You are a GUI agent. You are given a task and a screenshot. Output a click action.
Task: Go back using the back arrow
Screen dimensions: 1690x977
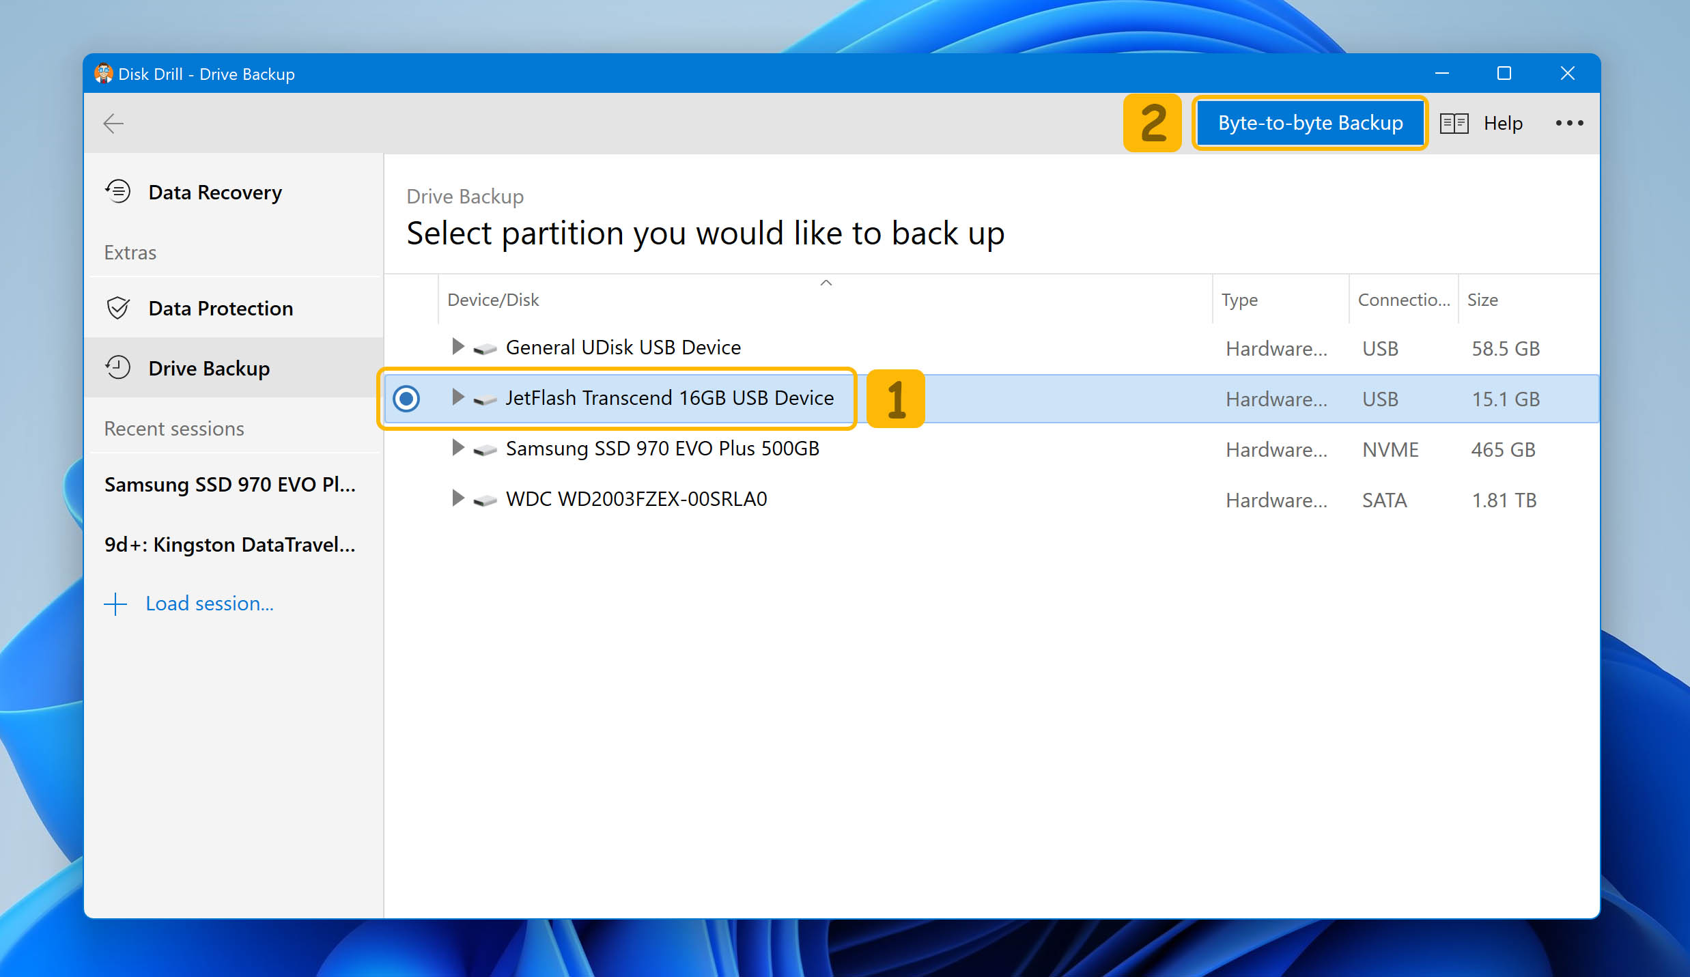[113, 123]
